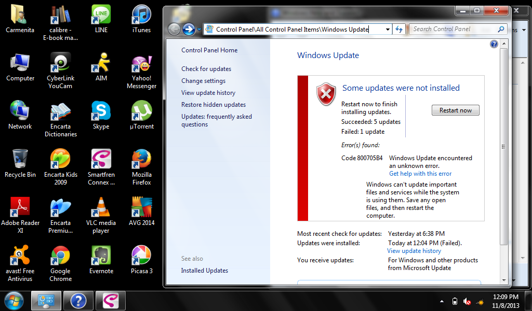Go forward in Control Panel
Image resolution: width=532 pixels, height=311 pixels.
(x=189, y=30)
